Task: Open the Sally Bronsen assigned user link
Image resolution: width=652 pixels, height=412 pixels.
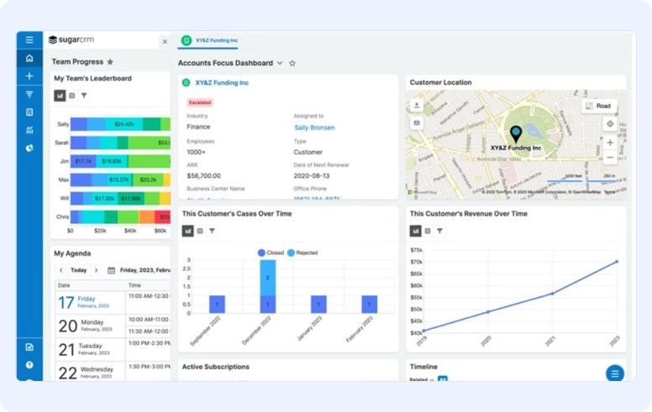Action: pos(314,128)
